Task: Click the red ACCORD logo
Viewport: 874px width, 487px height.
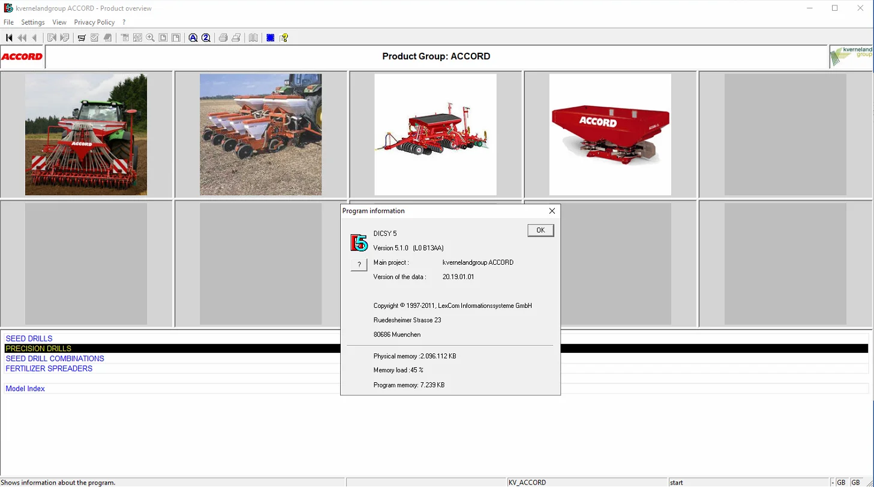Action: pos(22,57)
